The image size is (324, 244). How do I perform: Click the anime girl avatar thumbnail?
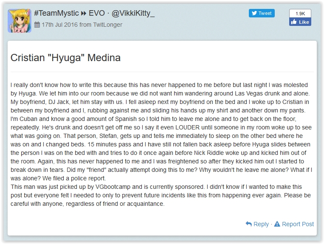pos(19,21)
